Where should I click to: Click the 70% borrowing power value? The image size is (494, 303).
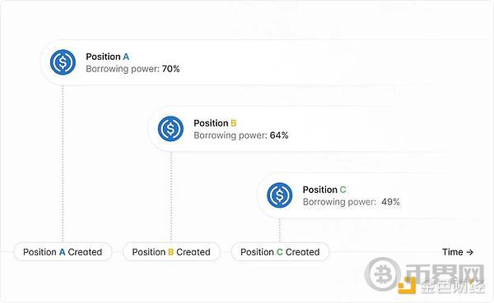point(170,69)
